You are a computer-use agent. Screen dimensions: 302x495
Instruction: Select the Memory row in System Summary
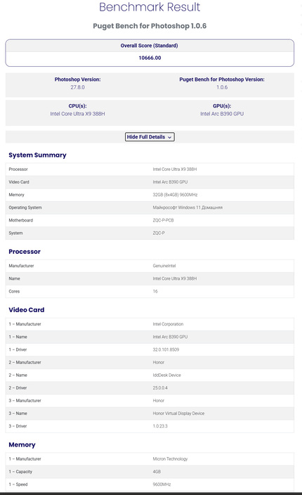[150, 195]
